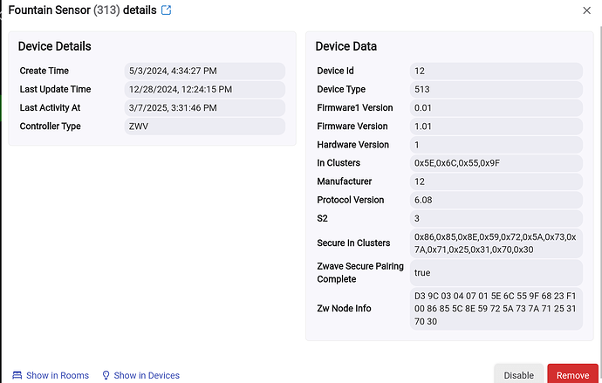Click the lightbulb icon for Show in Devices
This screenshot has height=383, width=602.
[x=106, y=375]
